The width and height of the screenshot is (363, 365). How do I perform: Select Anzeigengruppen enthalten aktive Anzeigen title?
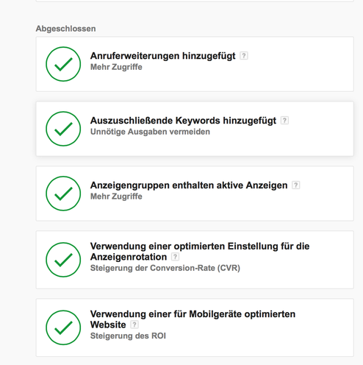[x=189, y=185]
